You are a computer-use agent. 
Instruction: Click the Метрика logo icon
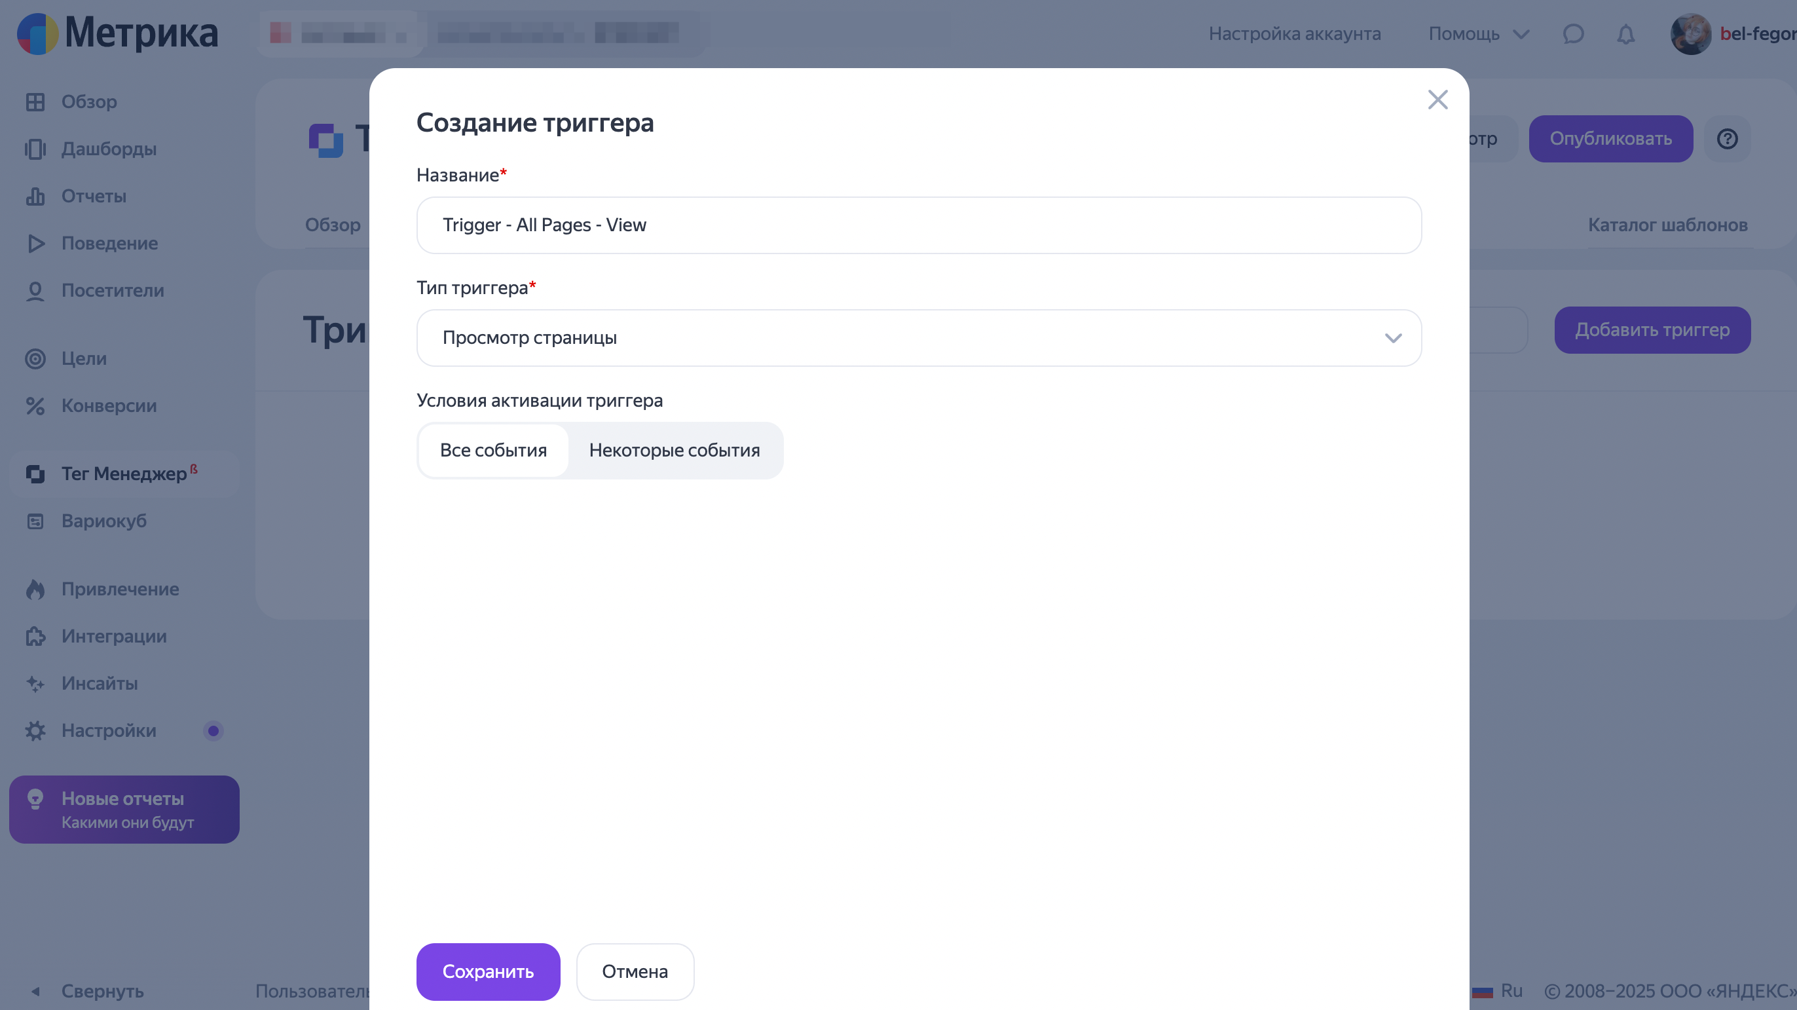(x=38, y=33)
